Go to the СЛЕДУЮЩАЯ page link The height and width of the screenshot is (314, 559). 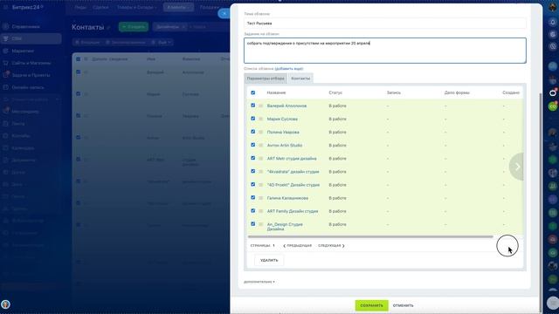point(331,246)
